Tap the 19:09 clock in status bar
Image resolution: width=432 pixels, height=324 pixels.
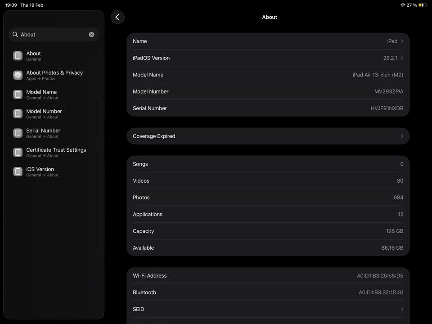pos(11,5)
